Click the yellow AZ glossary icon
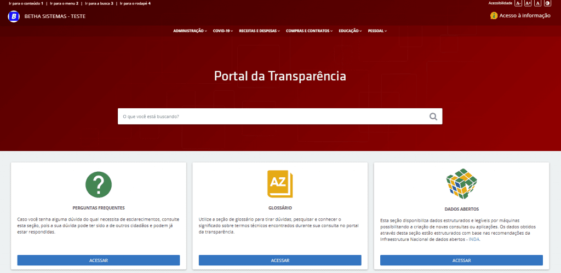This screenshot has height=273, width=561. point(280,184)
